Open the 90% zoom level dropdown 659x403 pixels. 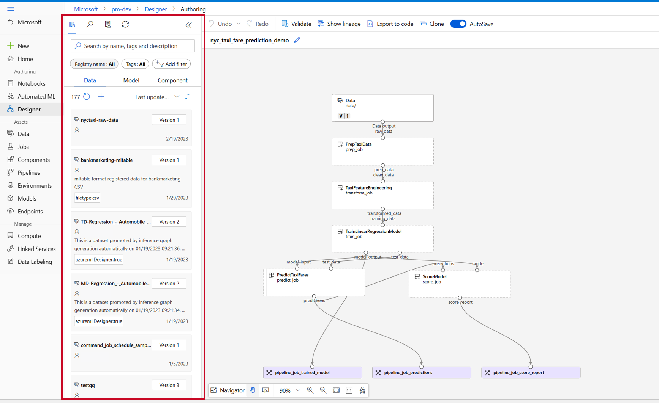[x=289, y=390]
